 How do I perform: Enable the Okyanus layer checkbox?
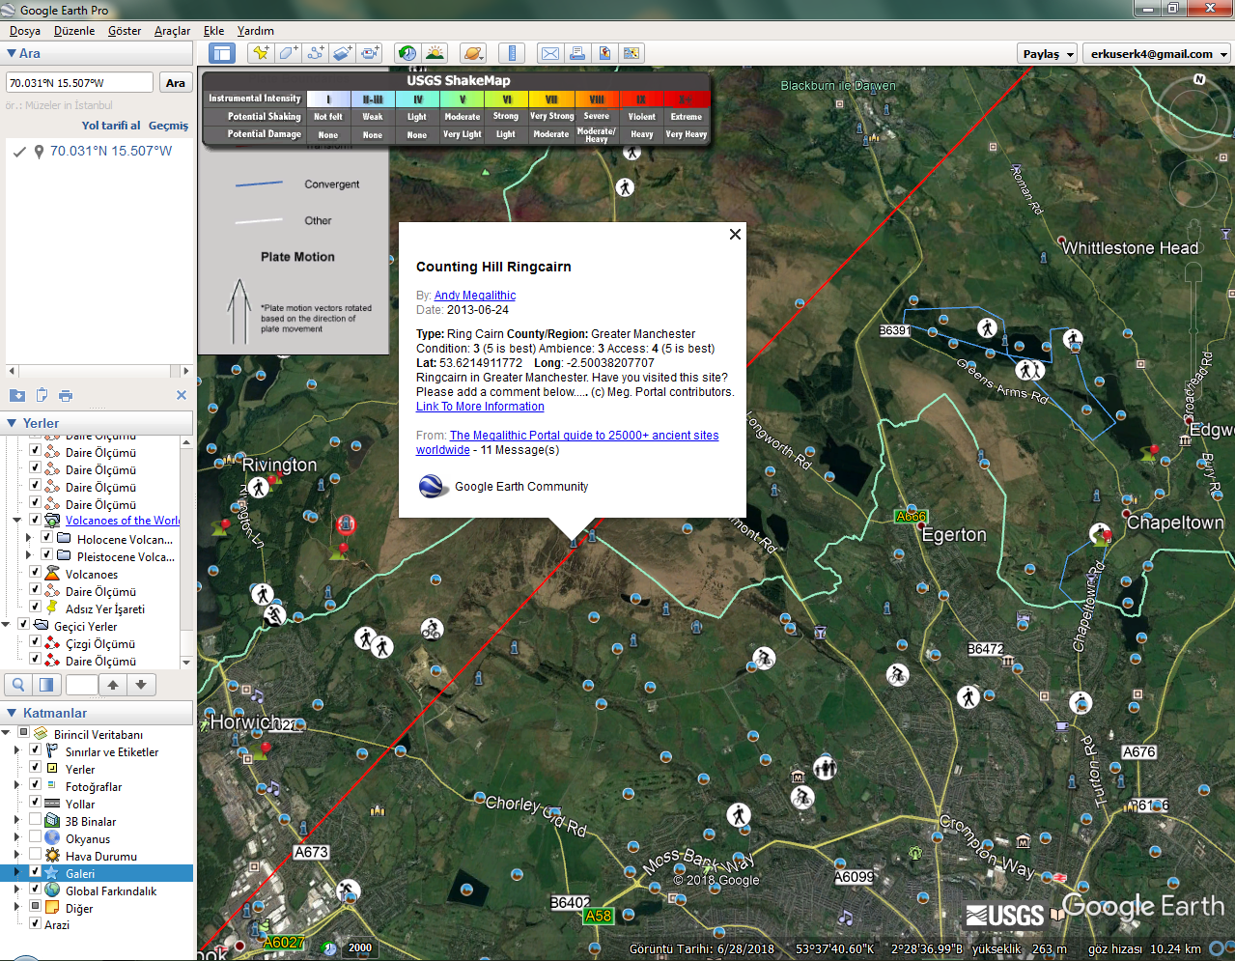[35, 838]
